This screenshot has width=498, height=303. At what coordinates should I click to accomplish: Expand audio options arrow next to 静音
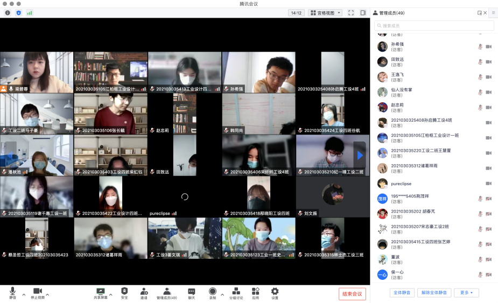coord(24,294)
